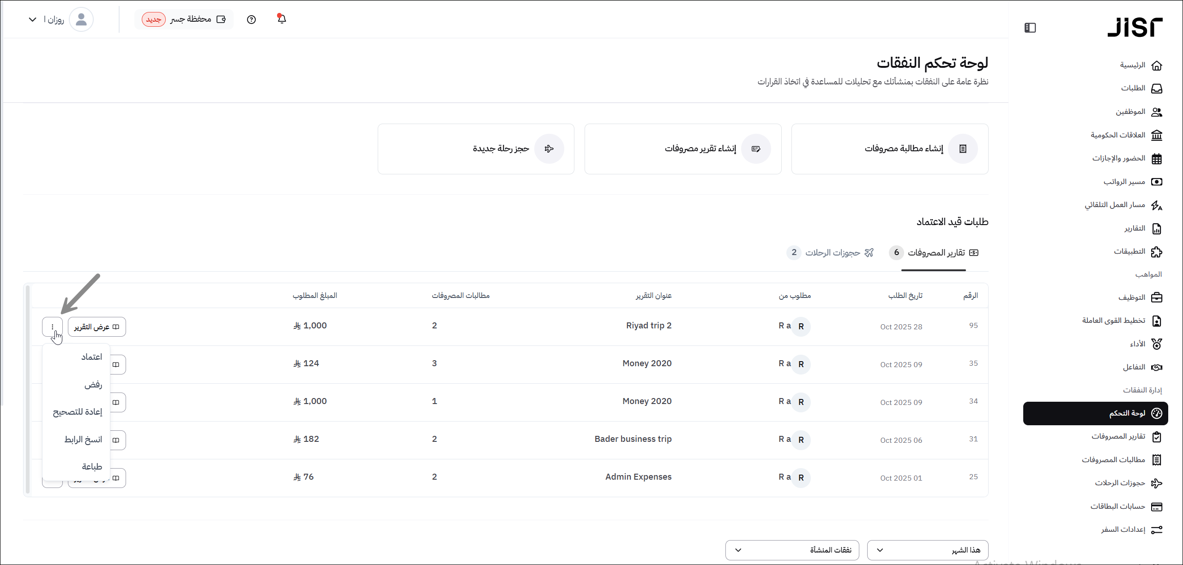The image size is (1183, 565).
Task: Click the help question mark icon
Action: pyautogui.click(x=251, y=19)
